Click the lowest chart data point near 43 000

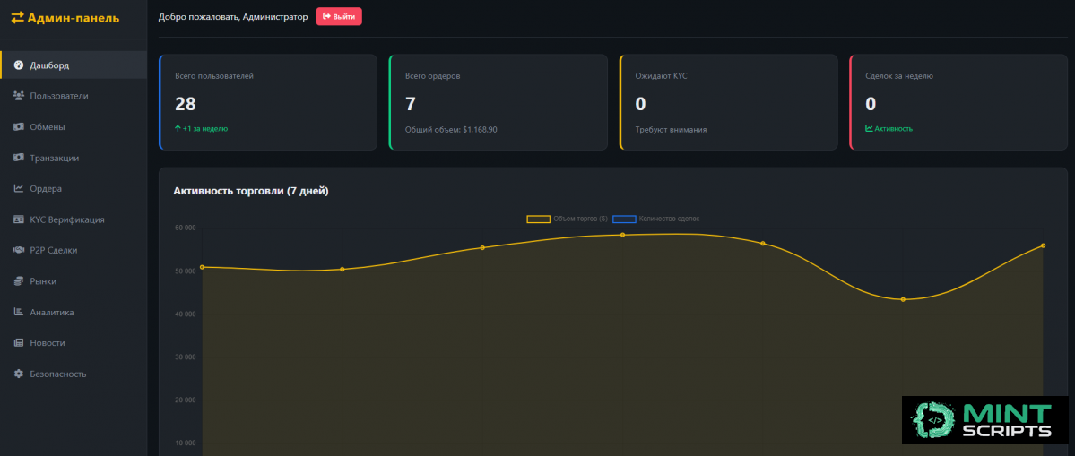(x=903, y=299)
